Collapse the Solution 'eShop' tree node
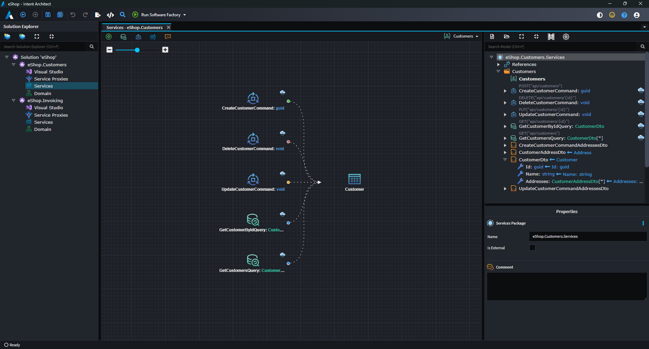The height and width of the screenshot is (349, 649). pos(7,57)
